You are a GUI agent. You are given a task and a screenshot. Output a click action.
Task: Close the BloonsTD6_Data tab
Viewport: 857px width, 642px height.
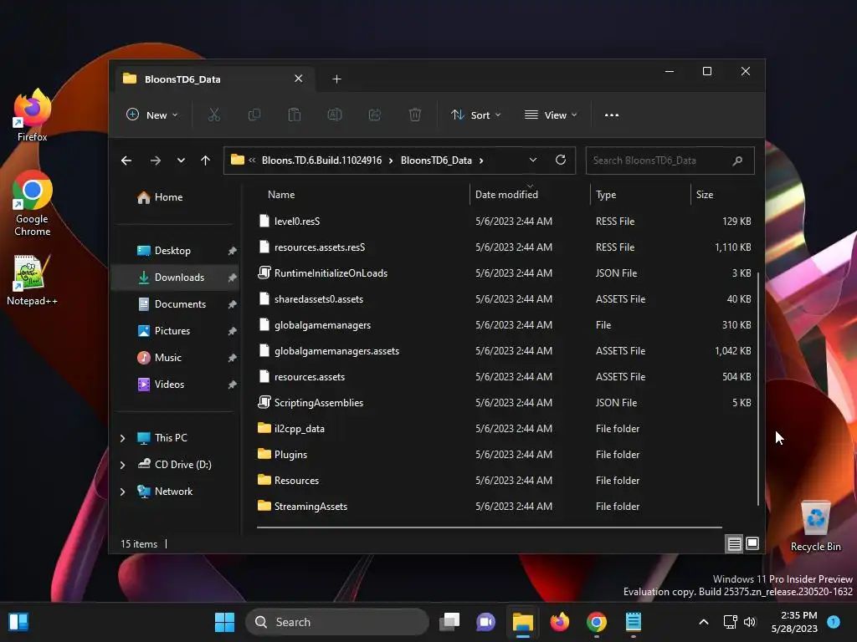tap(299, 79)
